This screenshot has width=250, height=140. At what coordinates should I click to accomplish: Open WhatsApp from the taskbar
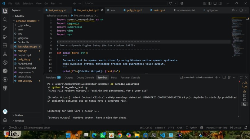pyautogui.click(x=103, y=135)
